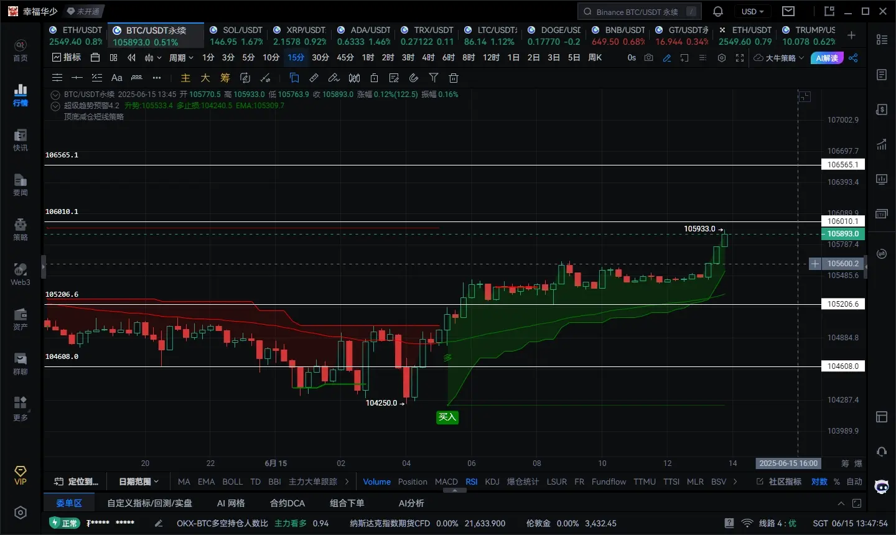
Task: Share the chart via share icon
Action: (x=853, y=58)
